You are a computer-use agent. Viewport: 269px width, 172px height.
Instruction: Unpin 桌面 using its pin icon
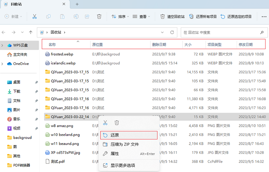click(36, 82)
